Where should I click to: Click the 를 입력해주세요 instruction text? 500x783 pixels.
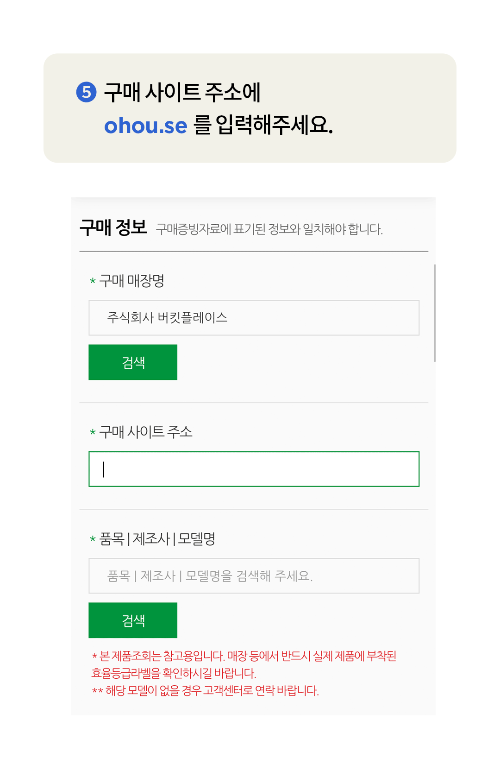[x=263, y=125]
